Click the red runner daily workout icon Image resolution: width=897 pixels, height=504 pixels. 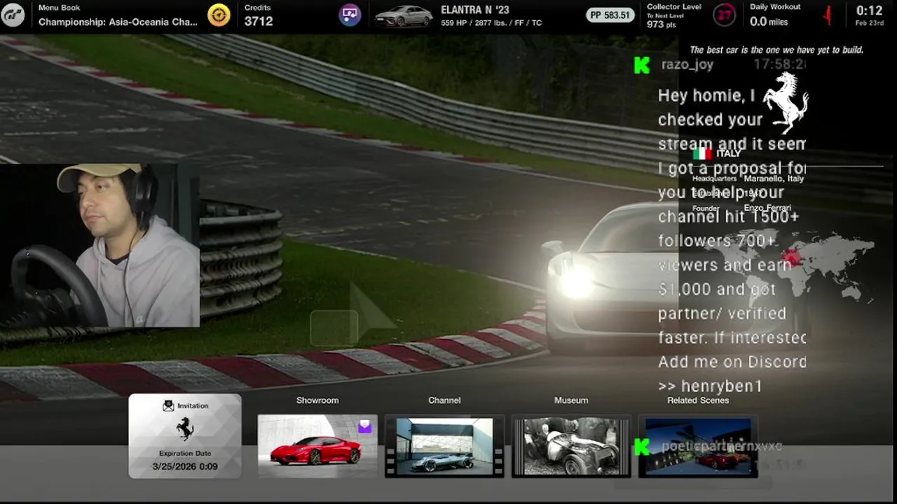point(828,15)
